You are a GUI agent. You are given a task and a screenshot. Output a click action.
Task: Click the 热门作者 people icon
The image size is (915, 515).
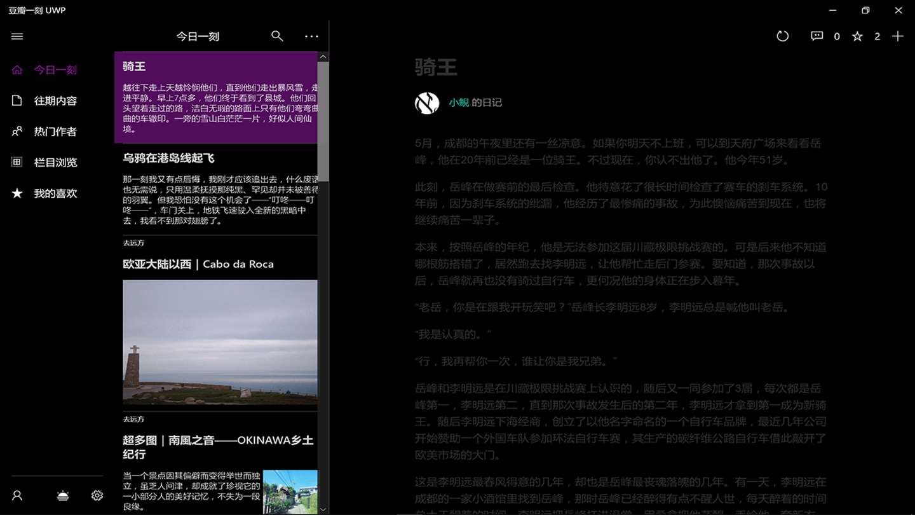(x=17, y=132)
